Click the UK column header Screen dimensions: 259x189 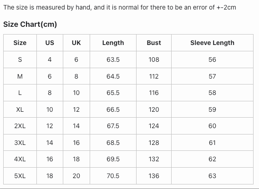(76, 43)
